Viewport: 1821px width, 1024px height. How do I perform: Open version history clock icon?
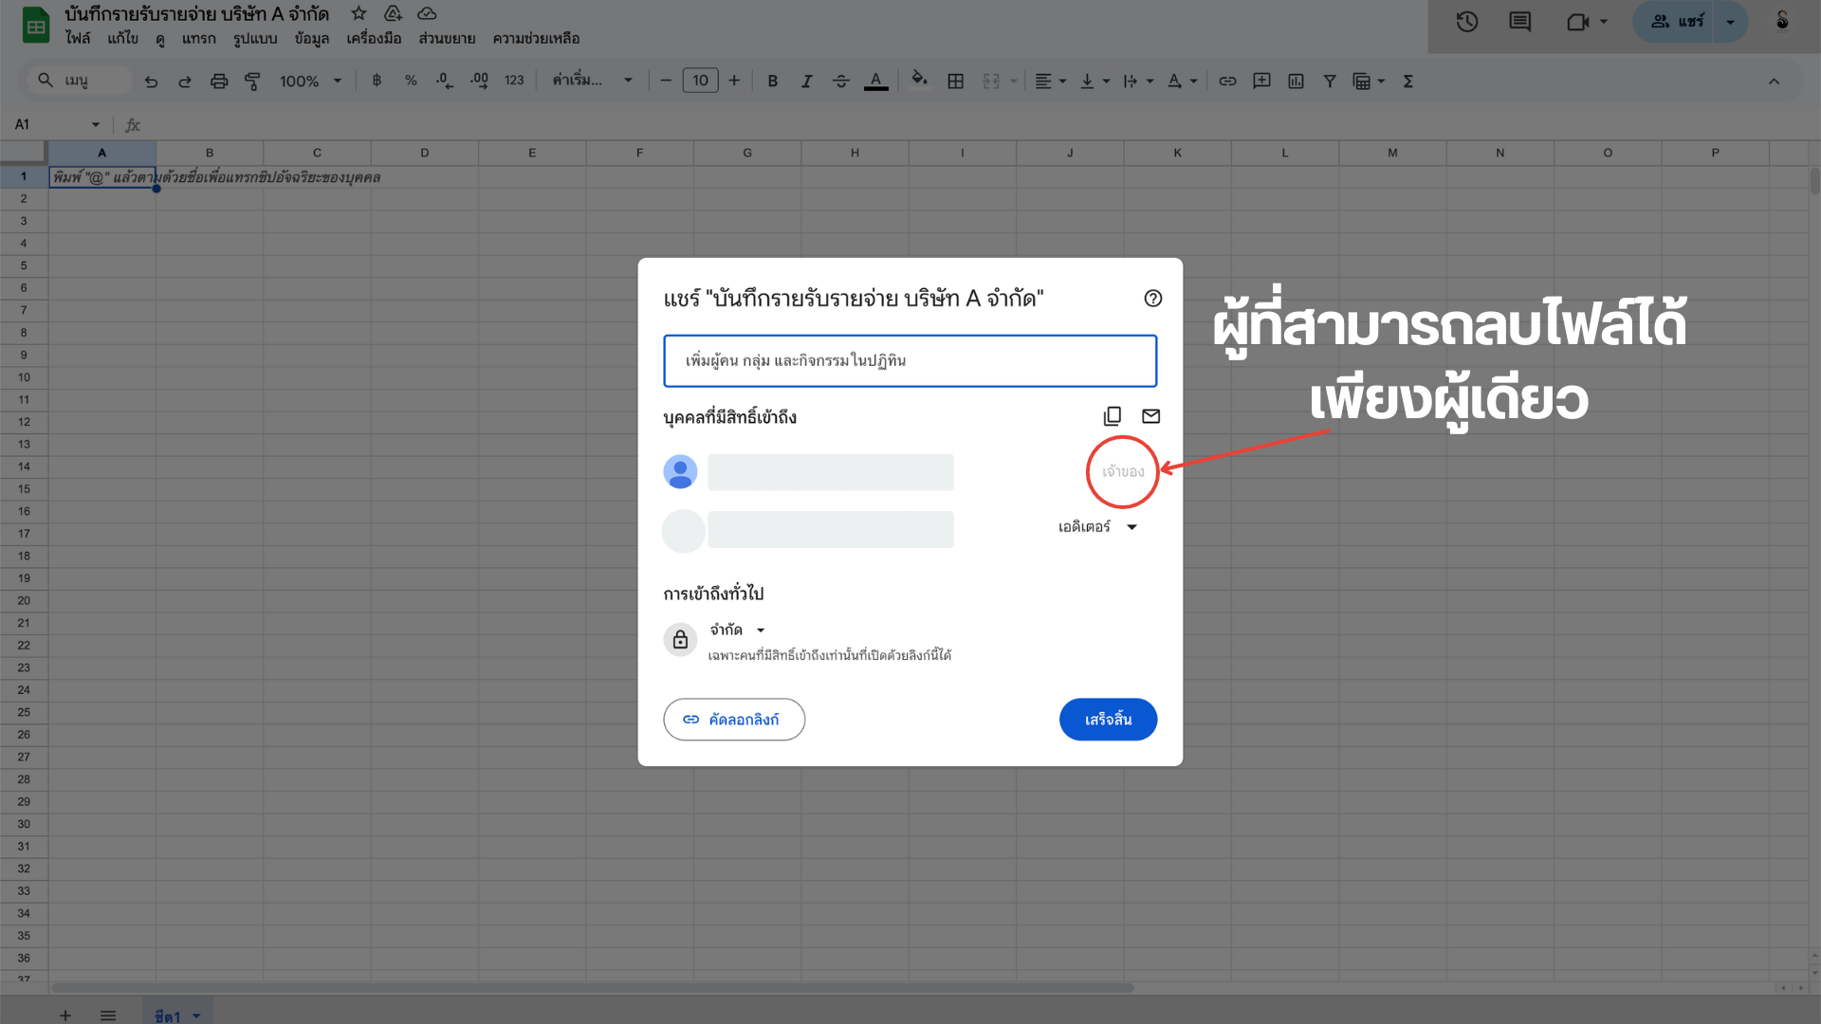(x=1466, y=22)
